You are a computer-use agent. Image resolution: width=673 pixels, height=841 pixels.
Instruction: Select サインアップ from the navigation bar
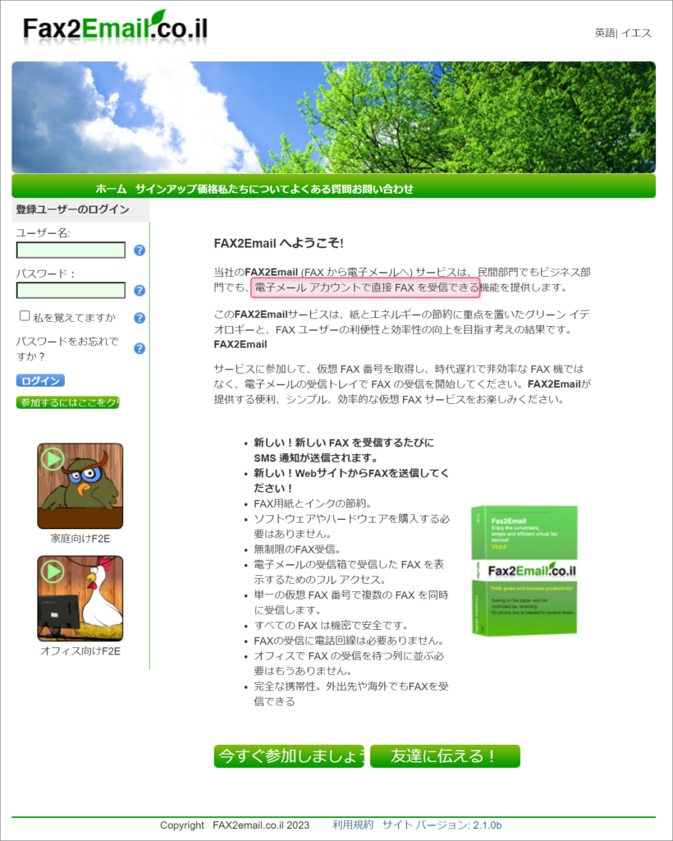pos(164,186)
